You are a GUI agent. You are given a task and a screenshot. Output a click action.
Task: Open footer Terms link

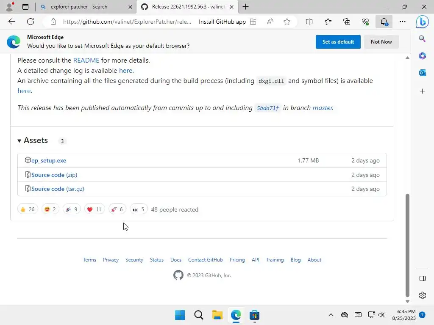pos(89,260)
